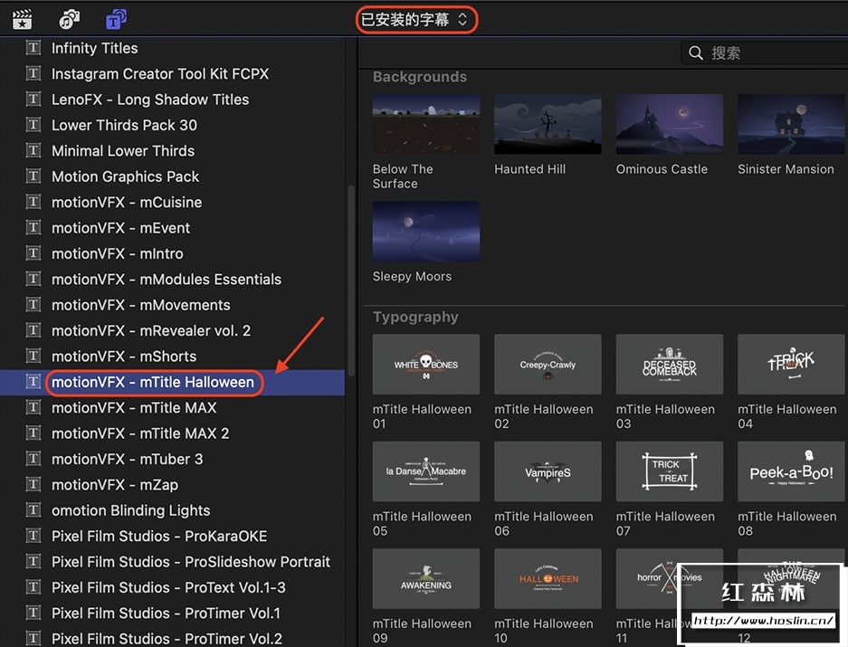Select motionVFX - mTitle MAX category

[x=134, y=408]
